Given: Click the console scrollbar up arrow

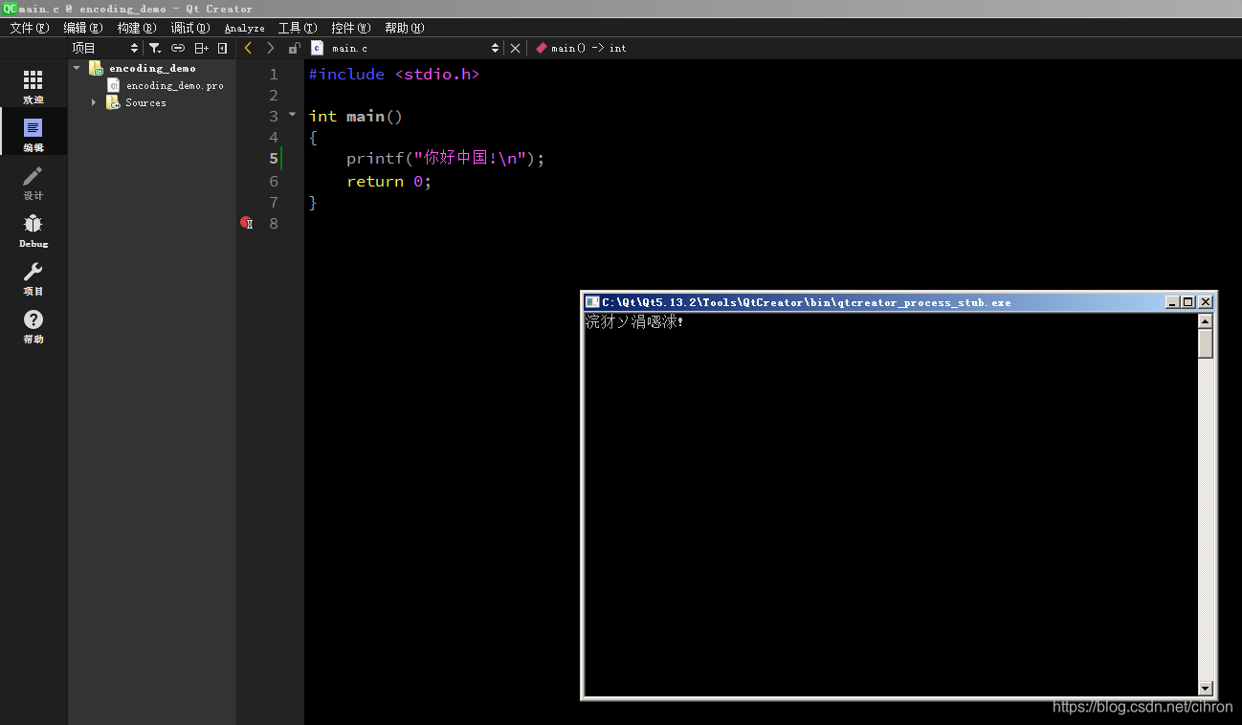Looking at the screenshot, I should pyautogui.click(x=1206, y=320).
